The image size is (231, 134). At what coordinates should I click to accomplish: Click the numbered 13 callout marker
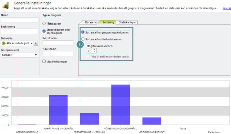pyautogui.click(x=80, y=44)
